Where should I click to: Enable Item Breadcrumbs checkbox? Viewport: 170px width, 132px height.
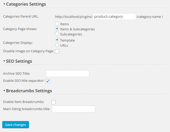pyautogui.click(x=54, y=102)
